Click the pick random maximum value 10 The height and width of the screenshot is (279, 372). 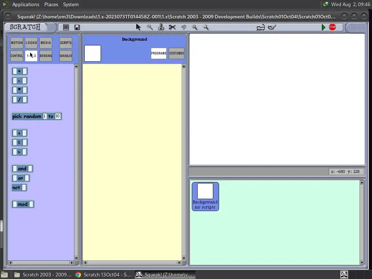pos(57,116)
